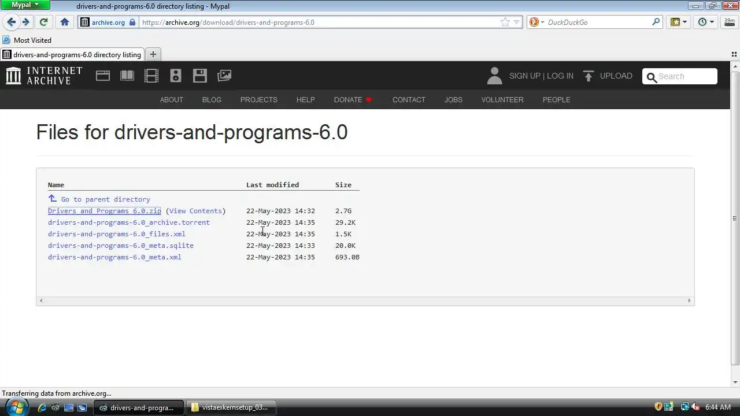Open the ABOUT menu item
This screenshot has height=416, width=740.
coord(171,99)
